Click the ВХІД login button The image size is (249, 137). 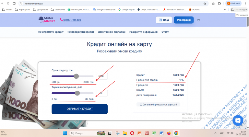tap(164, 20)
